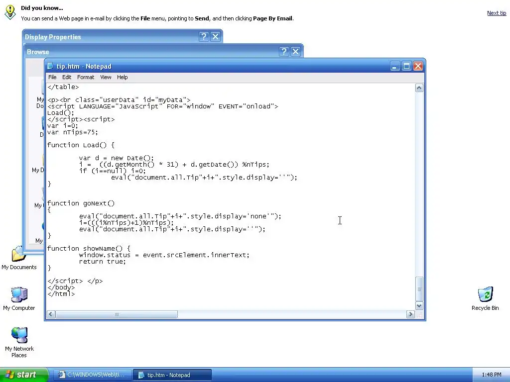The image size is (510, 382).
Task: Switch to C:\WINDOWS\Web\ti... taskbar button
Action: pos(92,375)
